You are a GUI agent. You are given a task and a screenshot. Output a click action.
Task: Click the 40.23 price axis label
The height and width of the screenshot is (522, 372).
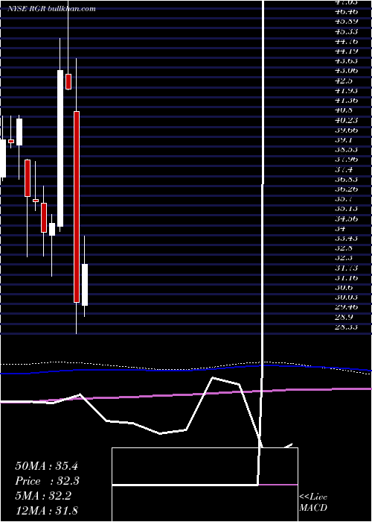pos(347,120)
